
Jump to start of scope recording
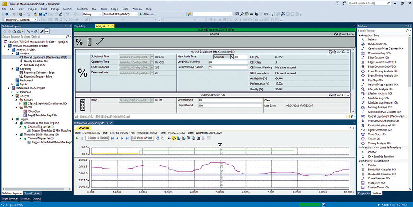pos(112,138)
